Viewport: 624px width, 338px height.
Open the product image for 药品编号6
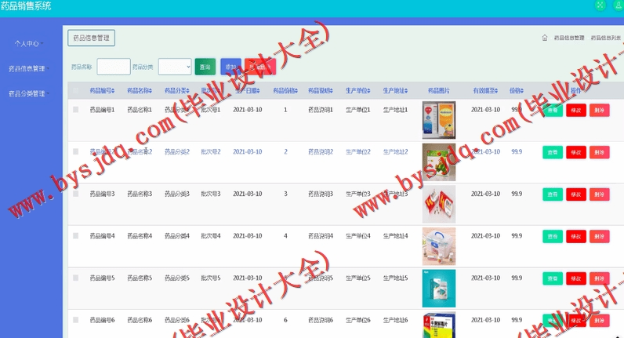click(438, 325)
